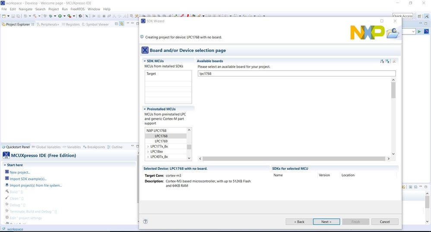Click Collapse All icon in Project Explorer
431x232 pixels.
116,24
